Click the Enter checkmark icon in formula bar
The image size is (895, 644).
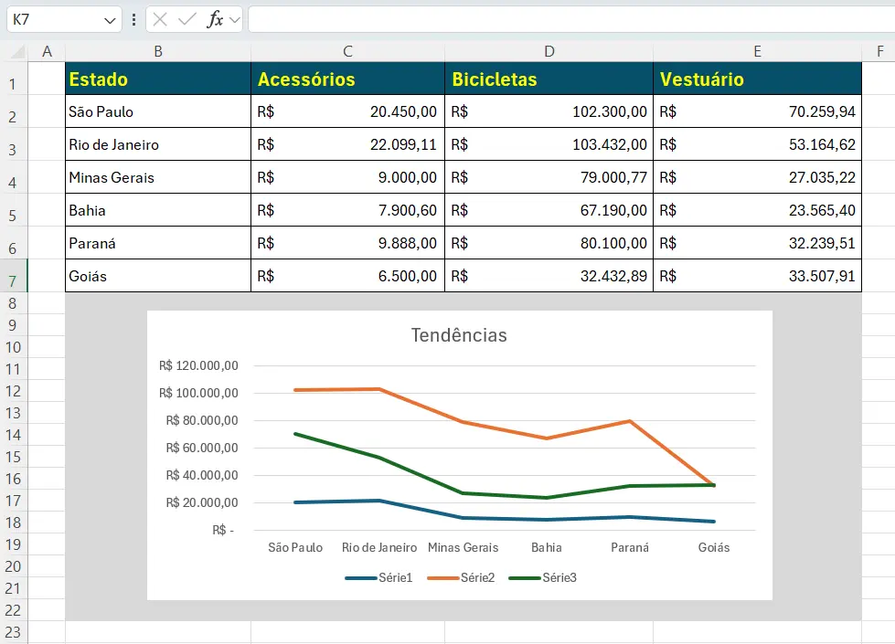[x=186, y=18]
